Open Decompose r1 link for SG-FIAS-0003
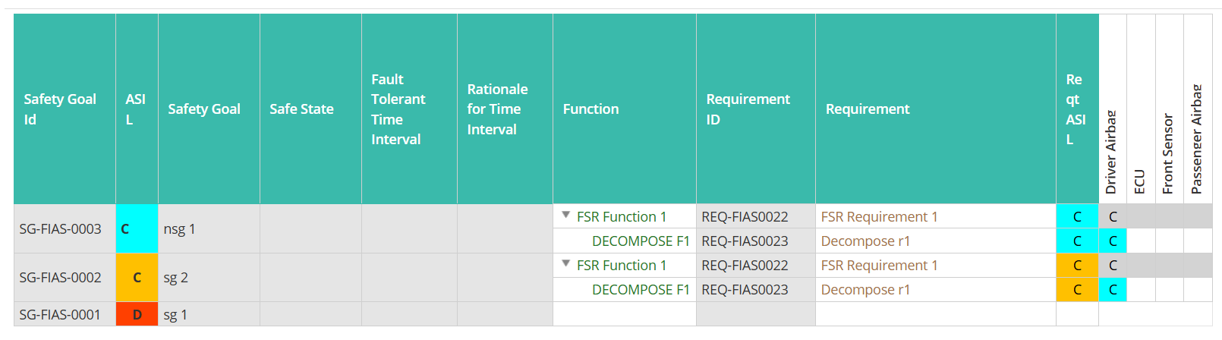This screenshot has width=1222, height=340. click(865, 241)
